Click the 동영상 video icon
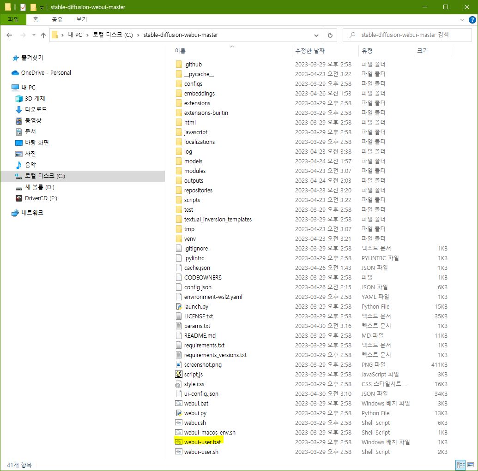Image resolution: width=478 pixels, height=471 pixels. (19, 120)
